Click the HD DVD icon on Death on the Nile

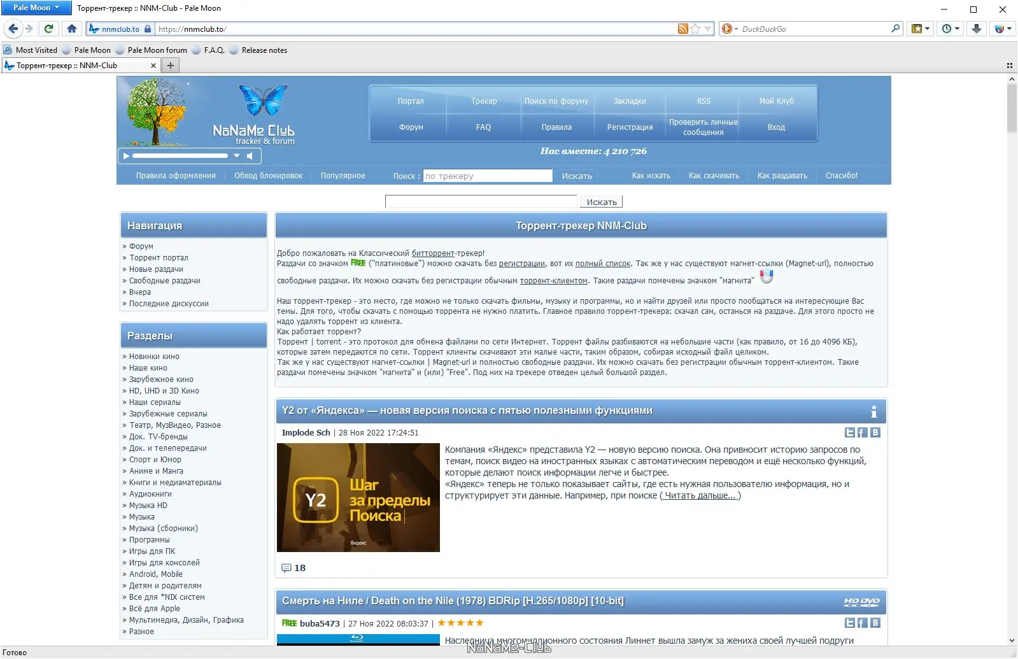861,602
